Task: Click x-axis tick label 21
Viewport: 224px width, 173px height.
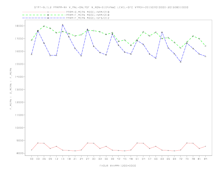Action: click(x=75, y=159)
